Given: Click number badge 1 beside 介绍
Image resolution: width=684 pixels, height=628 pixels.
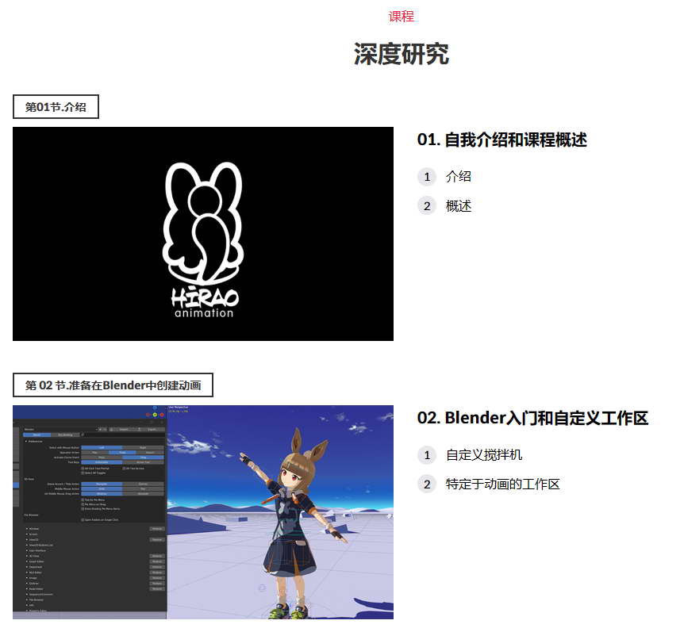Looking at the screenshot, I should (427, 177).
